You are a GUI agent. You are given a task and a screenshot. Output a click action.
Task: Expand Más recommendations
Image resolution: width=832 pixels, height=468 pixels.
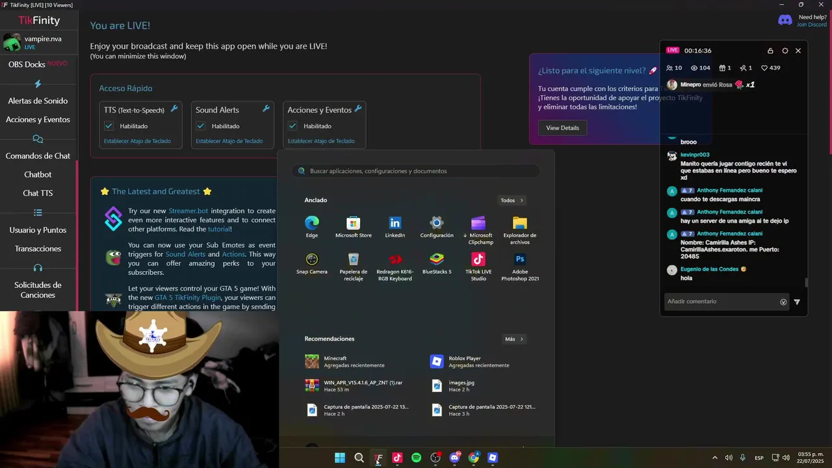(x=514, y=339)
